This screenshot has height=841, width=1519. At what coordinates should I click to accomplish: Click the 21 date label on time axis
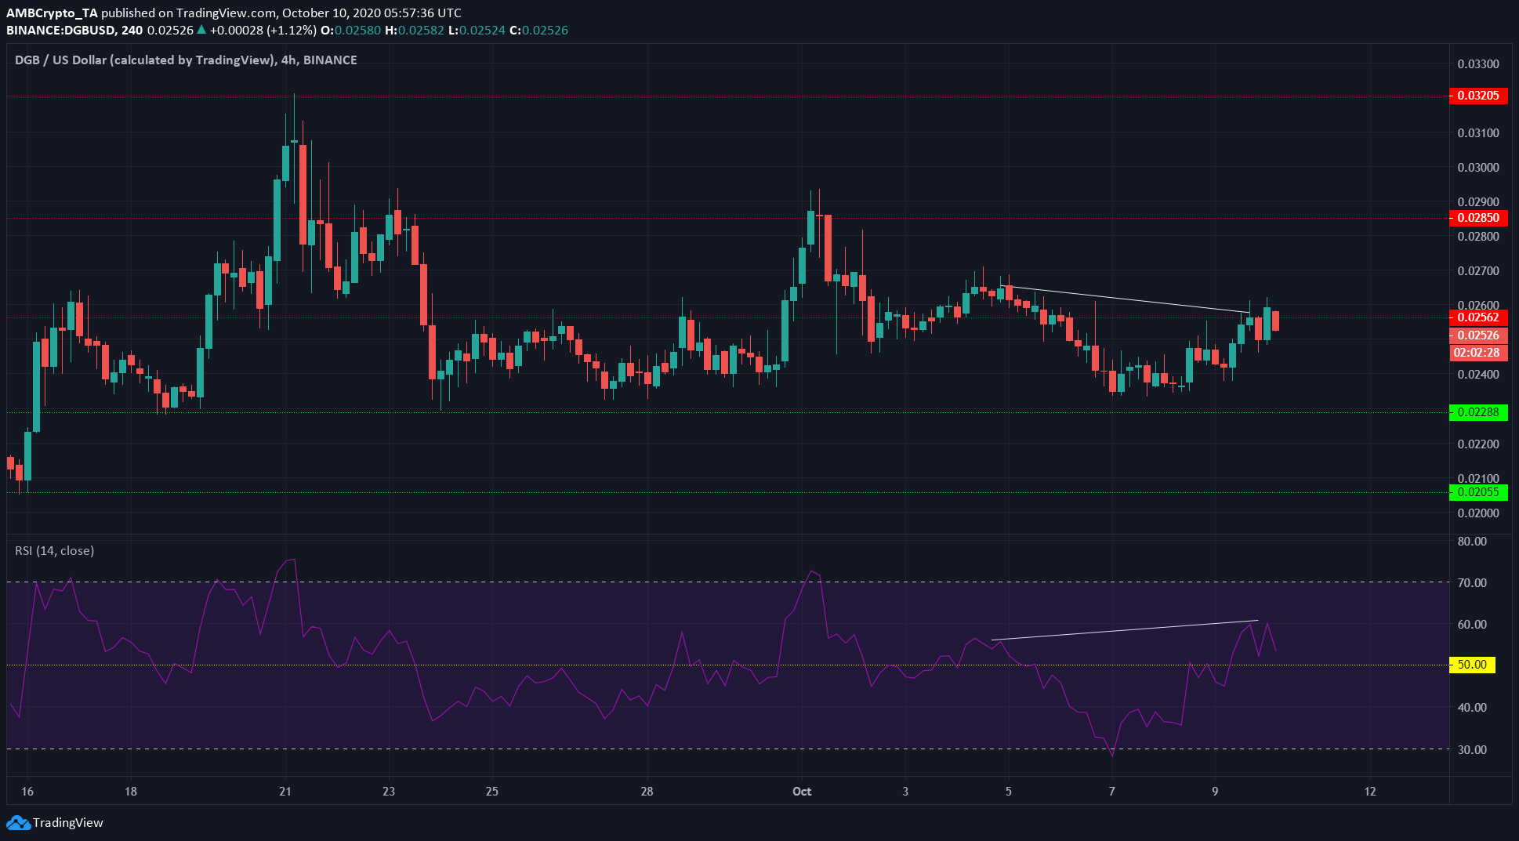point(285,792)
